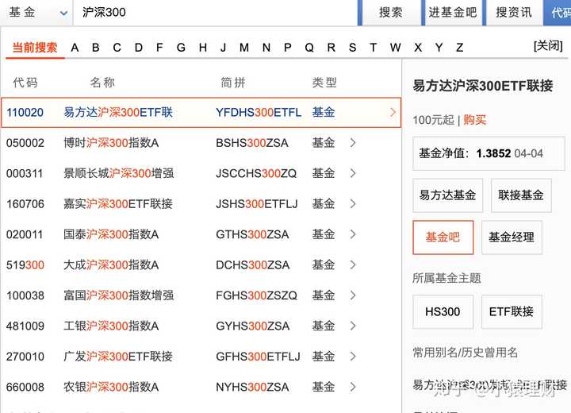This screenshot has width=571, height=413.
Task: Close the suggestion panel via [关闭]
Action: (x=548, y=46)
